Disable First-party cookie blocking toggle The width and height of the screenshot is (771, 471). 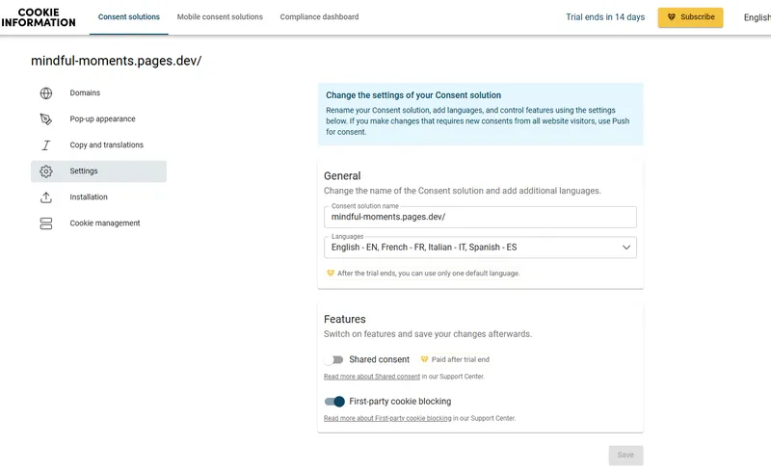[x=334, y=402]
